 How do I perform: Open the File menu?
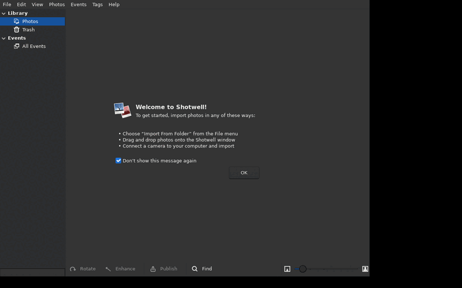(x=7, y=5)
